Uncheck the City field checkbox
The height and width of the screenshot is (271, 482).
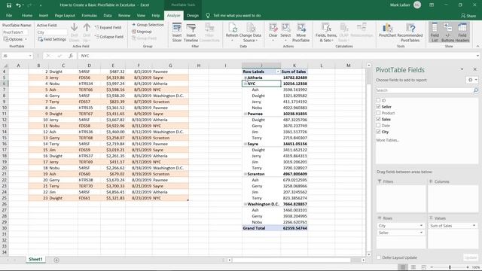tap(378, 132)
